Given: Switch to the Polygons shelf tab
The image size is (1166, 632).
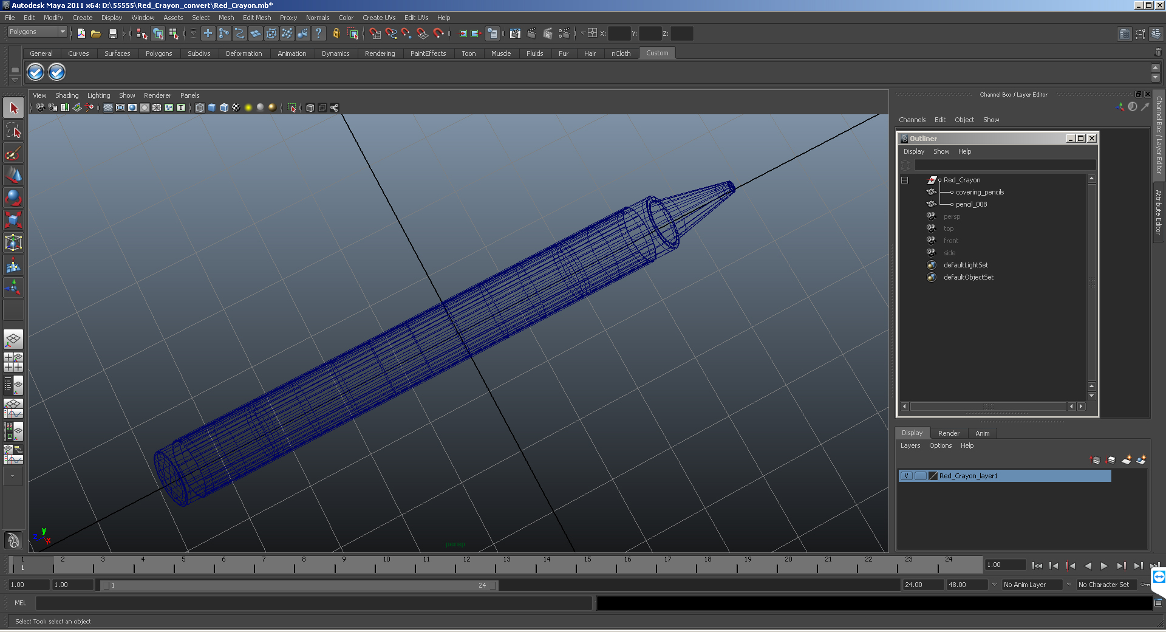Looking at the screenshot, I should [x=159, y=53].
